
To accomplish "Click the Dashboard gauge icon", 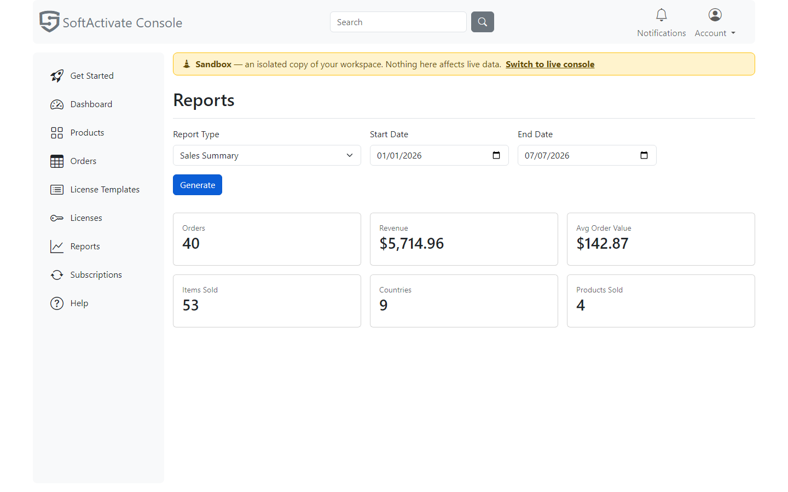I will (x=57, y=104).
